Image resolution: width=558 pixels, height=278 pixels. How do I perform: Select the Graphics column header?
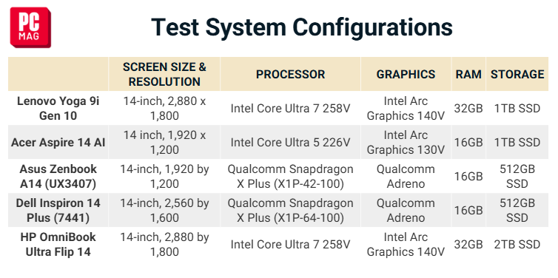(x=406, y=74)
